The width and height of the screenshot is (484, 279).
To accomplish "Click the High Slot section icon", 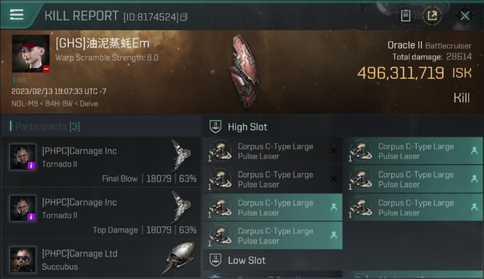I will [x=216, y=126].
